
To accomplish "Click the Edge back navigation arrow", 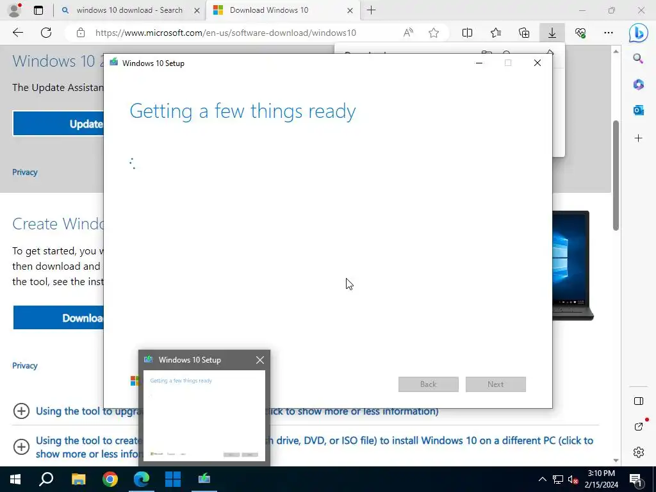I will (x=17, y=33).
